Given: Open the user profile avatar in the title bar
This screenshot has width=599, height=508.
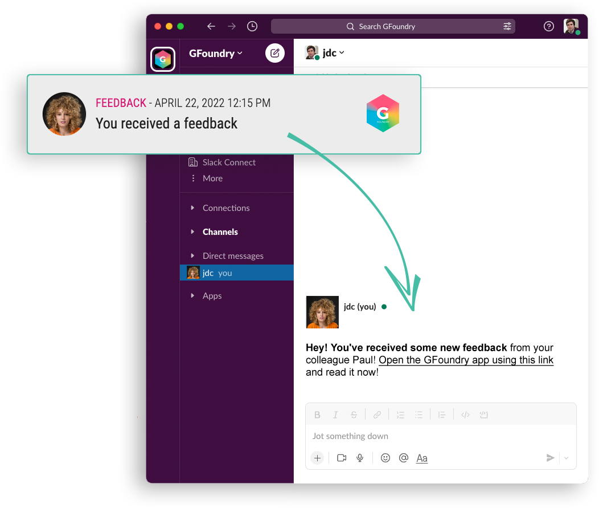Looking at the screenshot, I should 571,26.
